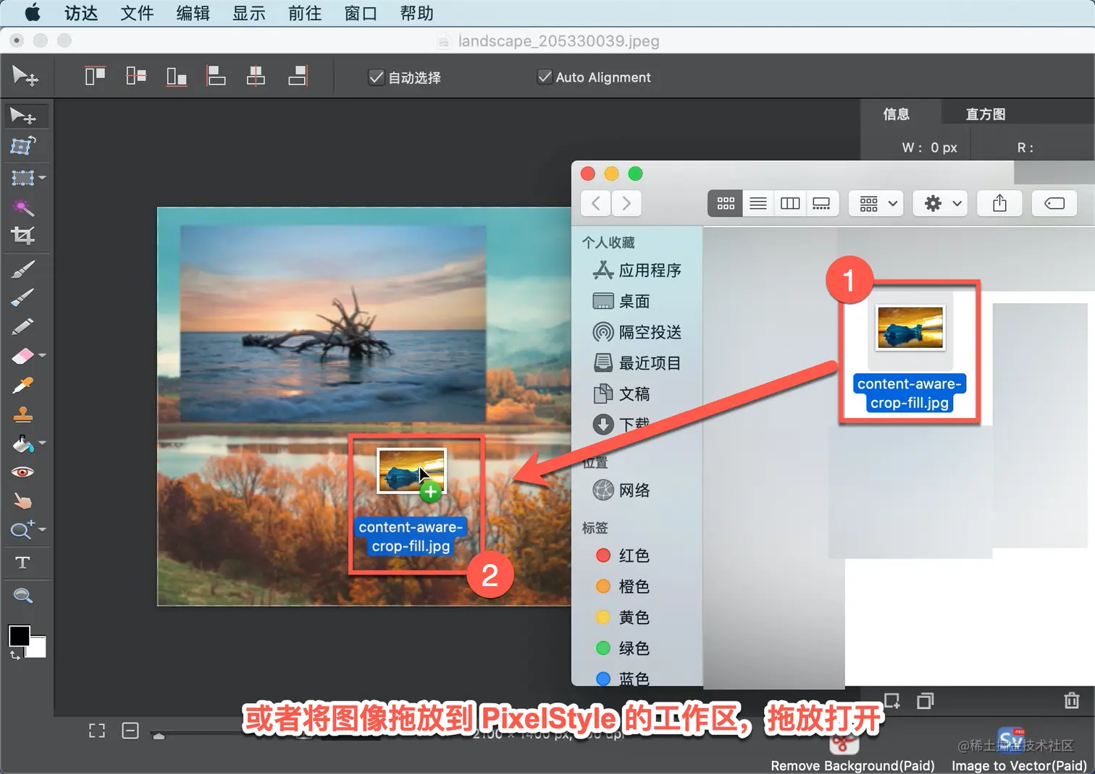Expand the Paint Bucket tool dropdown arrow

click(x=42, y=443)
